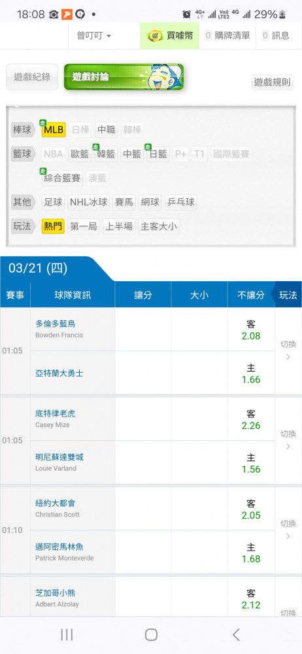This screenshot has width=302, height=654.
Task: Switch to 第一局 play tab
Action: click(x=84, y=226)
